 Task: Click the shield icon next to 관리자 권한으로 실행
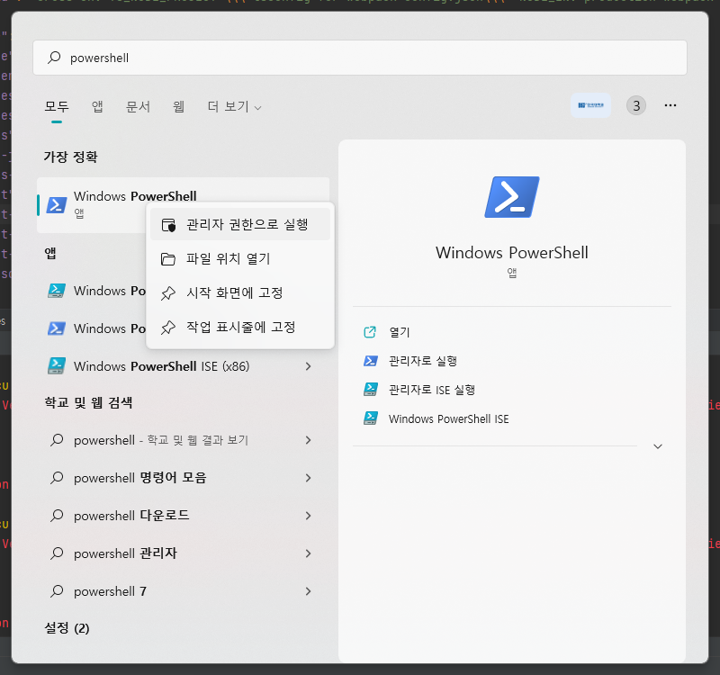pyautogui.click(x=168, y=225)
